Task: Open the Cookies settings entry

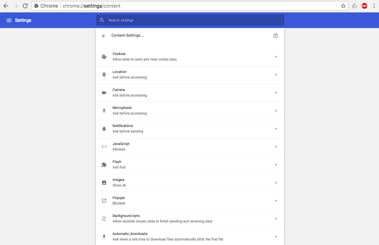Action: (x=190, y=57)
